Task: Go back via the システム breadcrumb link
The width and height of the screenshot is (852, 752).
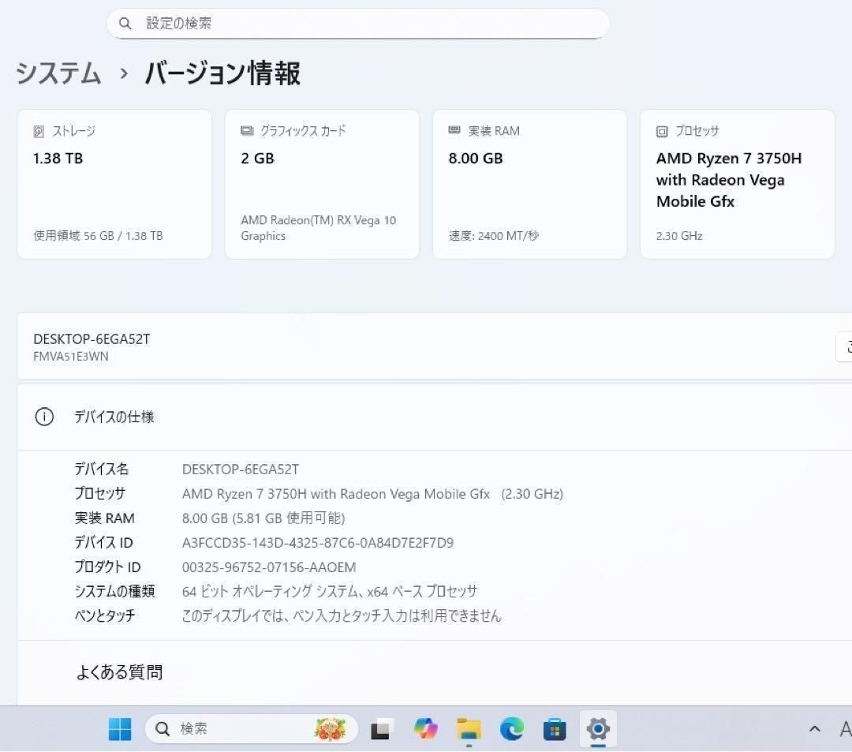Action: 57,73
